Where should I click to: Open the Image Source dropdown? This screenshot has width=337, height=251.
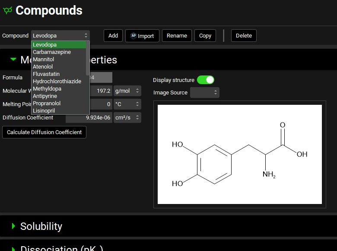205,93
